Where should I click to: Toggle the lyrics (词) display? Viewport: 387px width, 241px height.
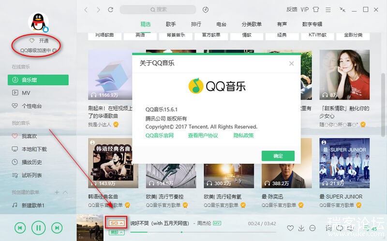328,228
